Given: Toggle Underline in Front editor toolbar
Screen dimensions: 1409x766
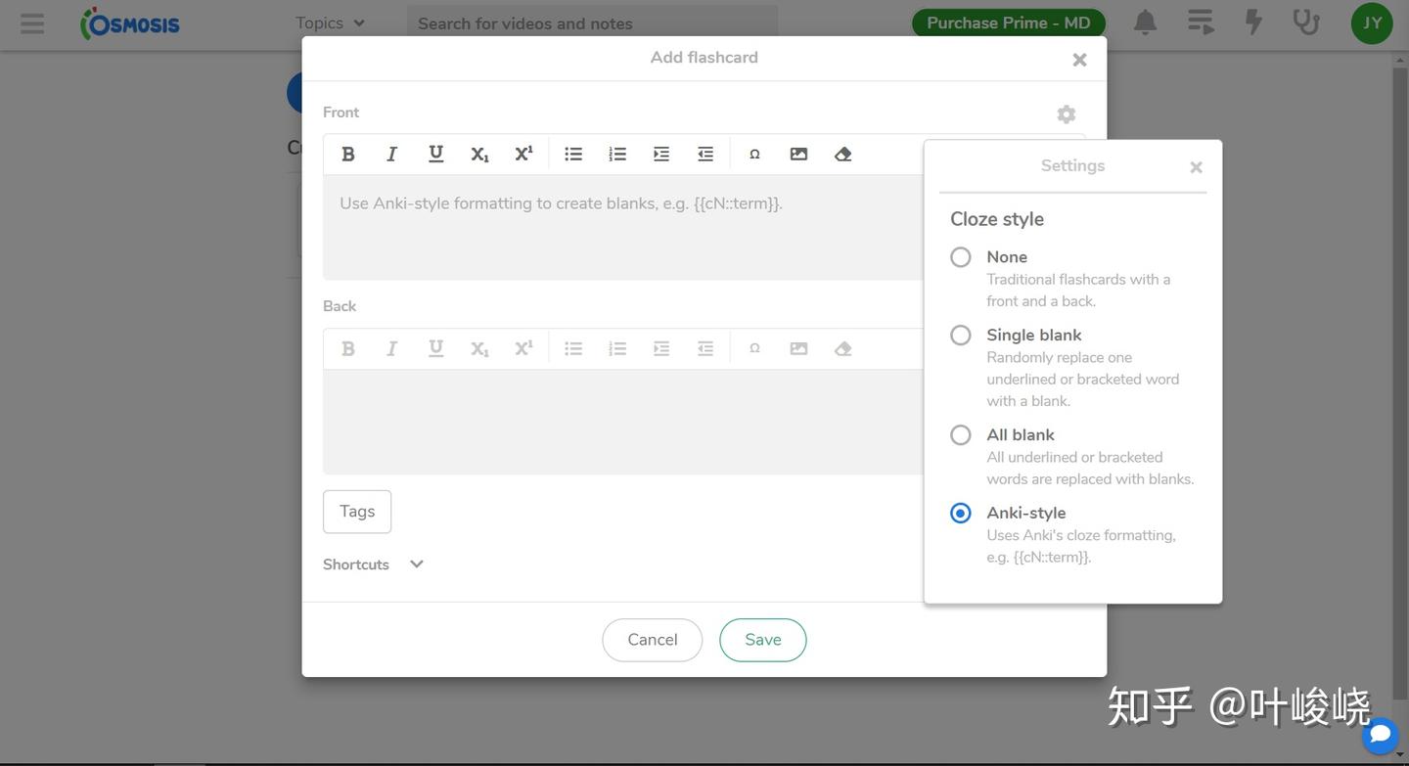Looking at the screenshot, I should click(435, 154).
